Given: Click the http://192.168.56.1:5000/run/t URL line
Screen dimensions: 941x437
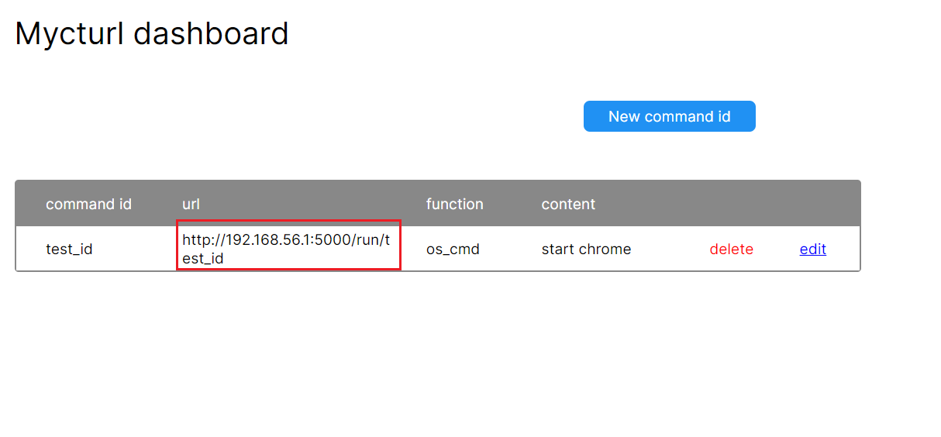Looking at the screenshot, I should click(286, 239).
